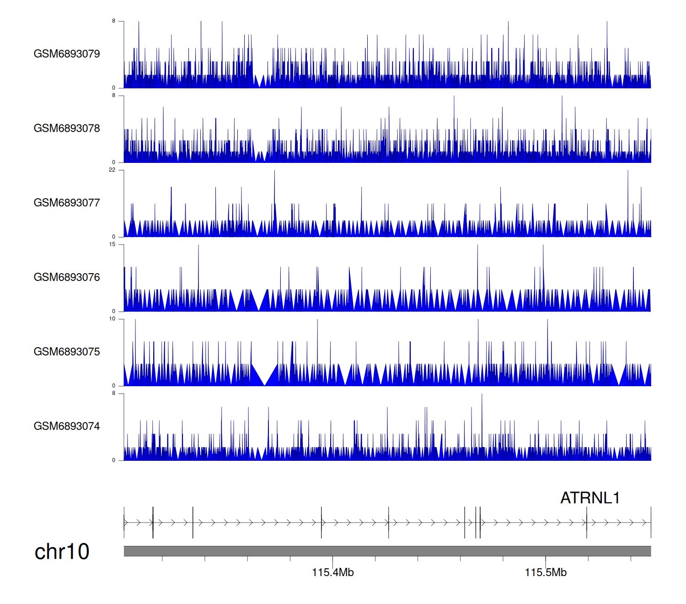Click the gray chromosome ideogram bar

387,551
